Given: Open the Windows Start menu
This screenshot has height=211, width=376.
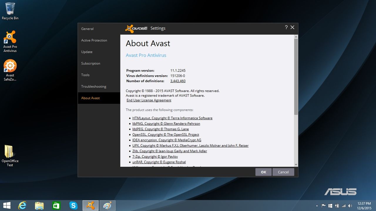Looking at the screenshot, I should click(7, 205).
